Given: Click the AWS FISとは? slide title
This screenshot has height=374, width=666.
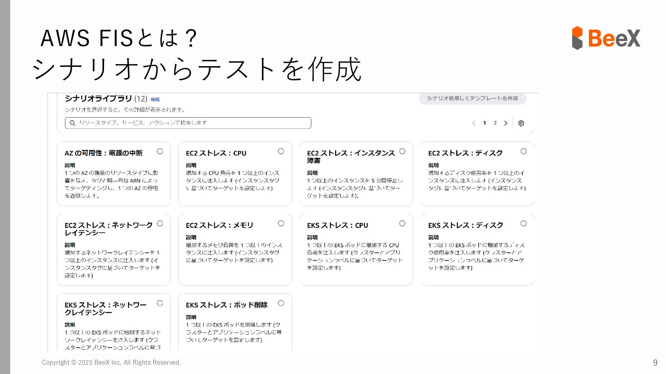Looking at the screenshot, I should [119, 38].
